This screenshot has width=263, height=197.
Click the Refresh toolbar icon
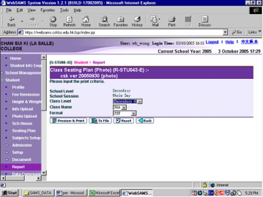(69, 22)
